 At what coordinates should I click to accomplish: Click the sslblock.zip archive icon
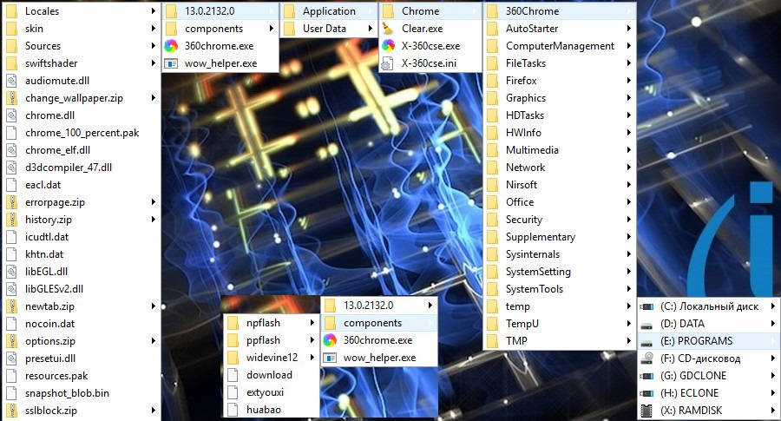(11, 411)
